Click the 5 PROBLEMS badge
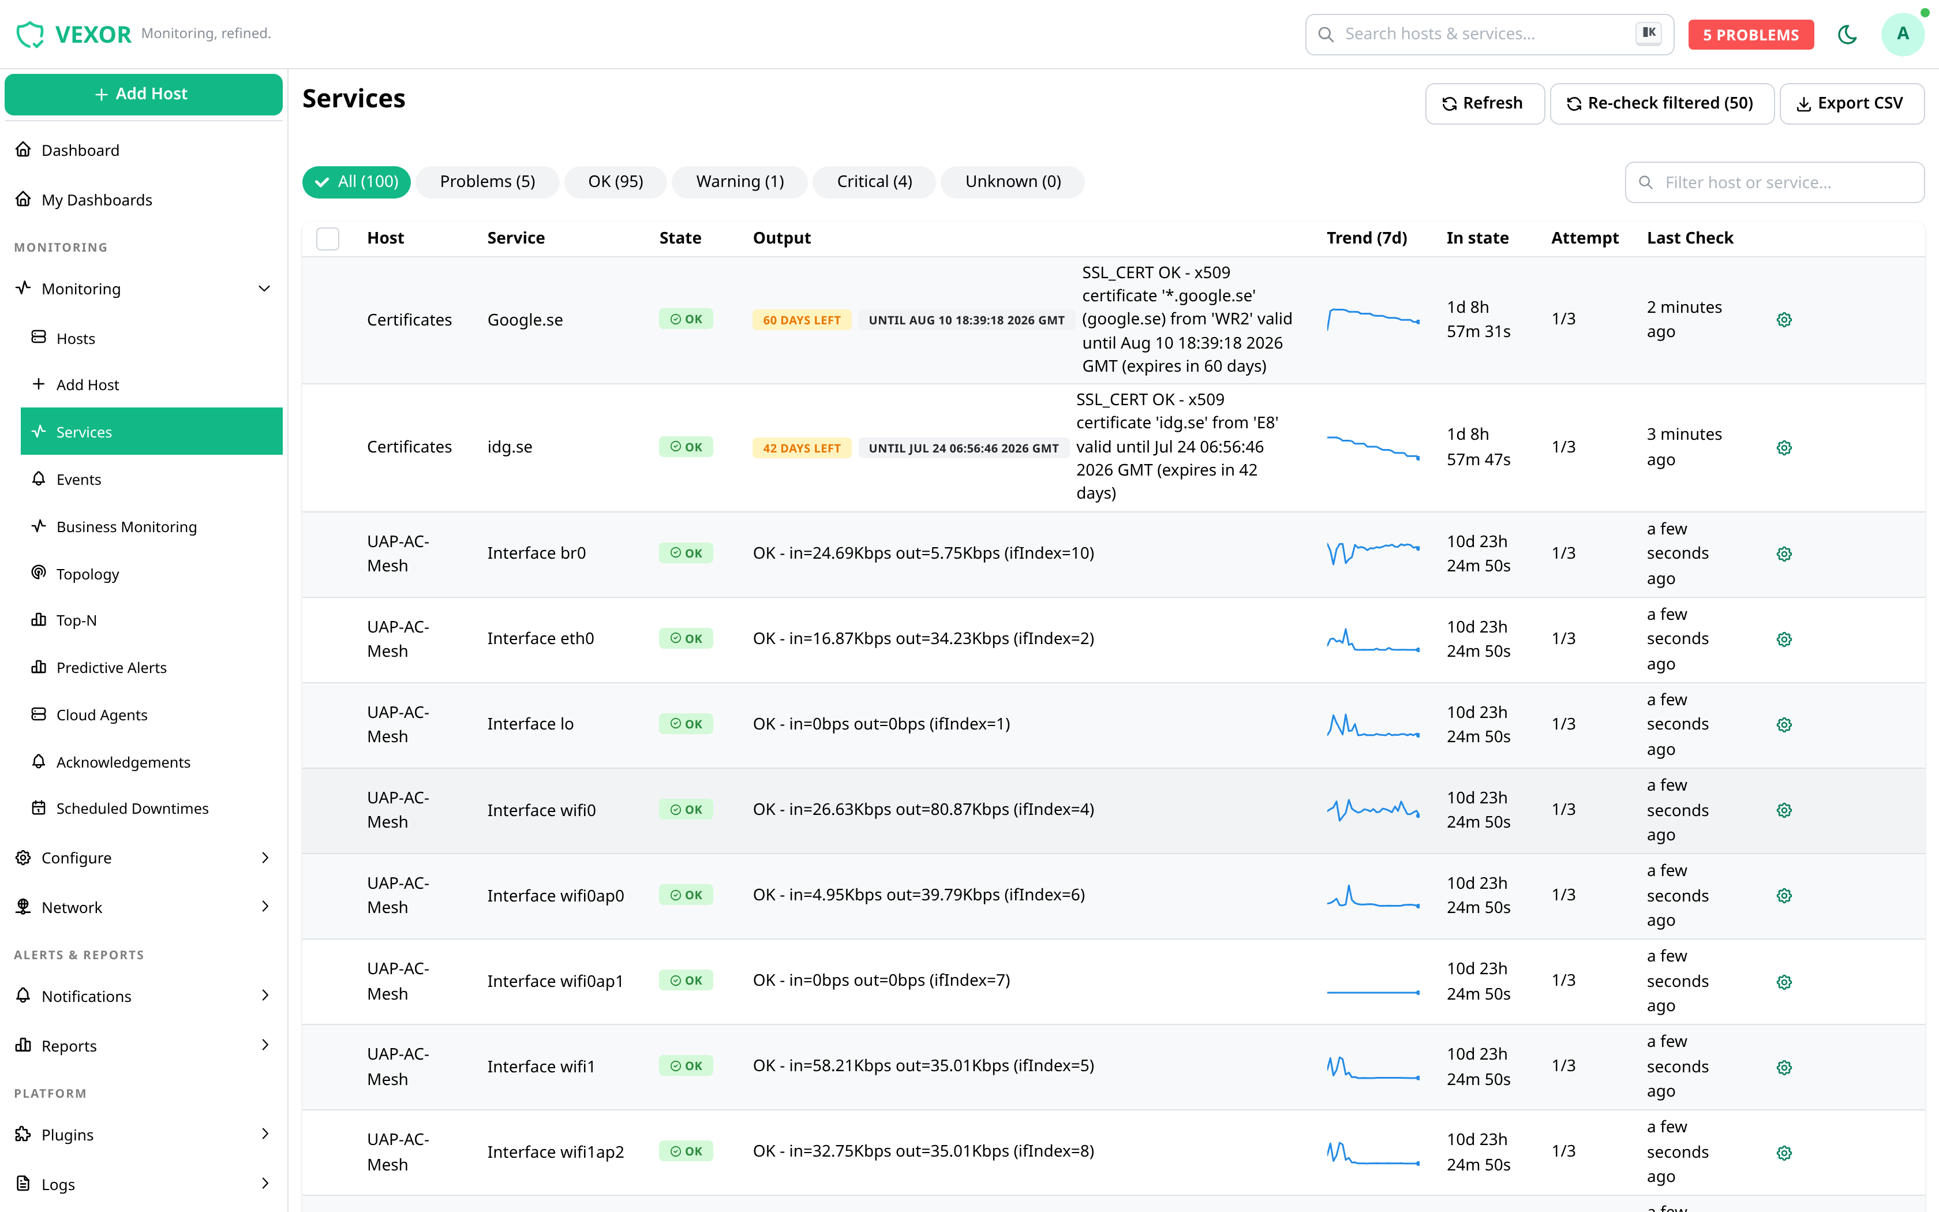 (x=1751, y=35)
